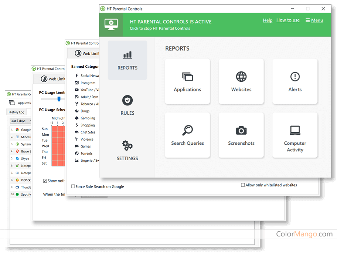The width and height of the screenshot is (337, 256).
Task: Open the Computer Activity report
Action: click(x=295, y=135)
